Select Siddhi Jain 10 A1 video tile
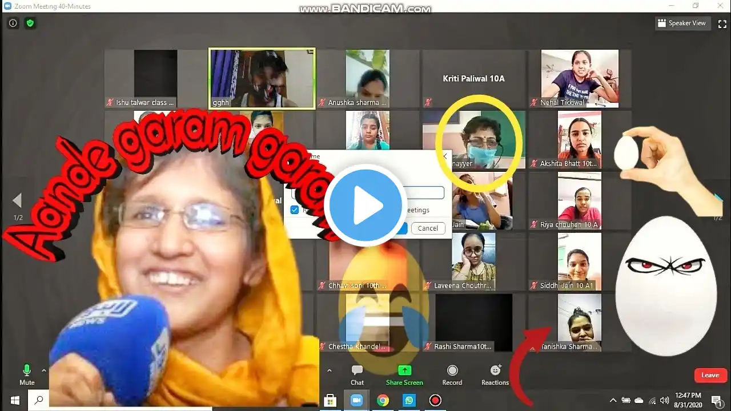 click(580, 262)
